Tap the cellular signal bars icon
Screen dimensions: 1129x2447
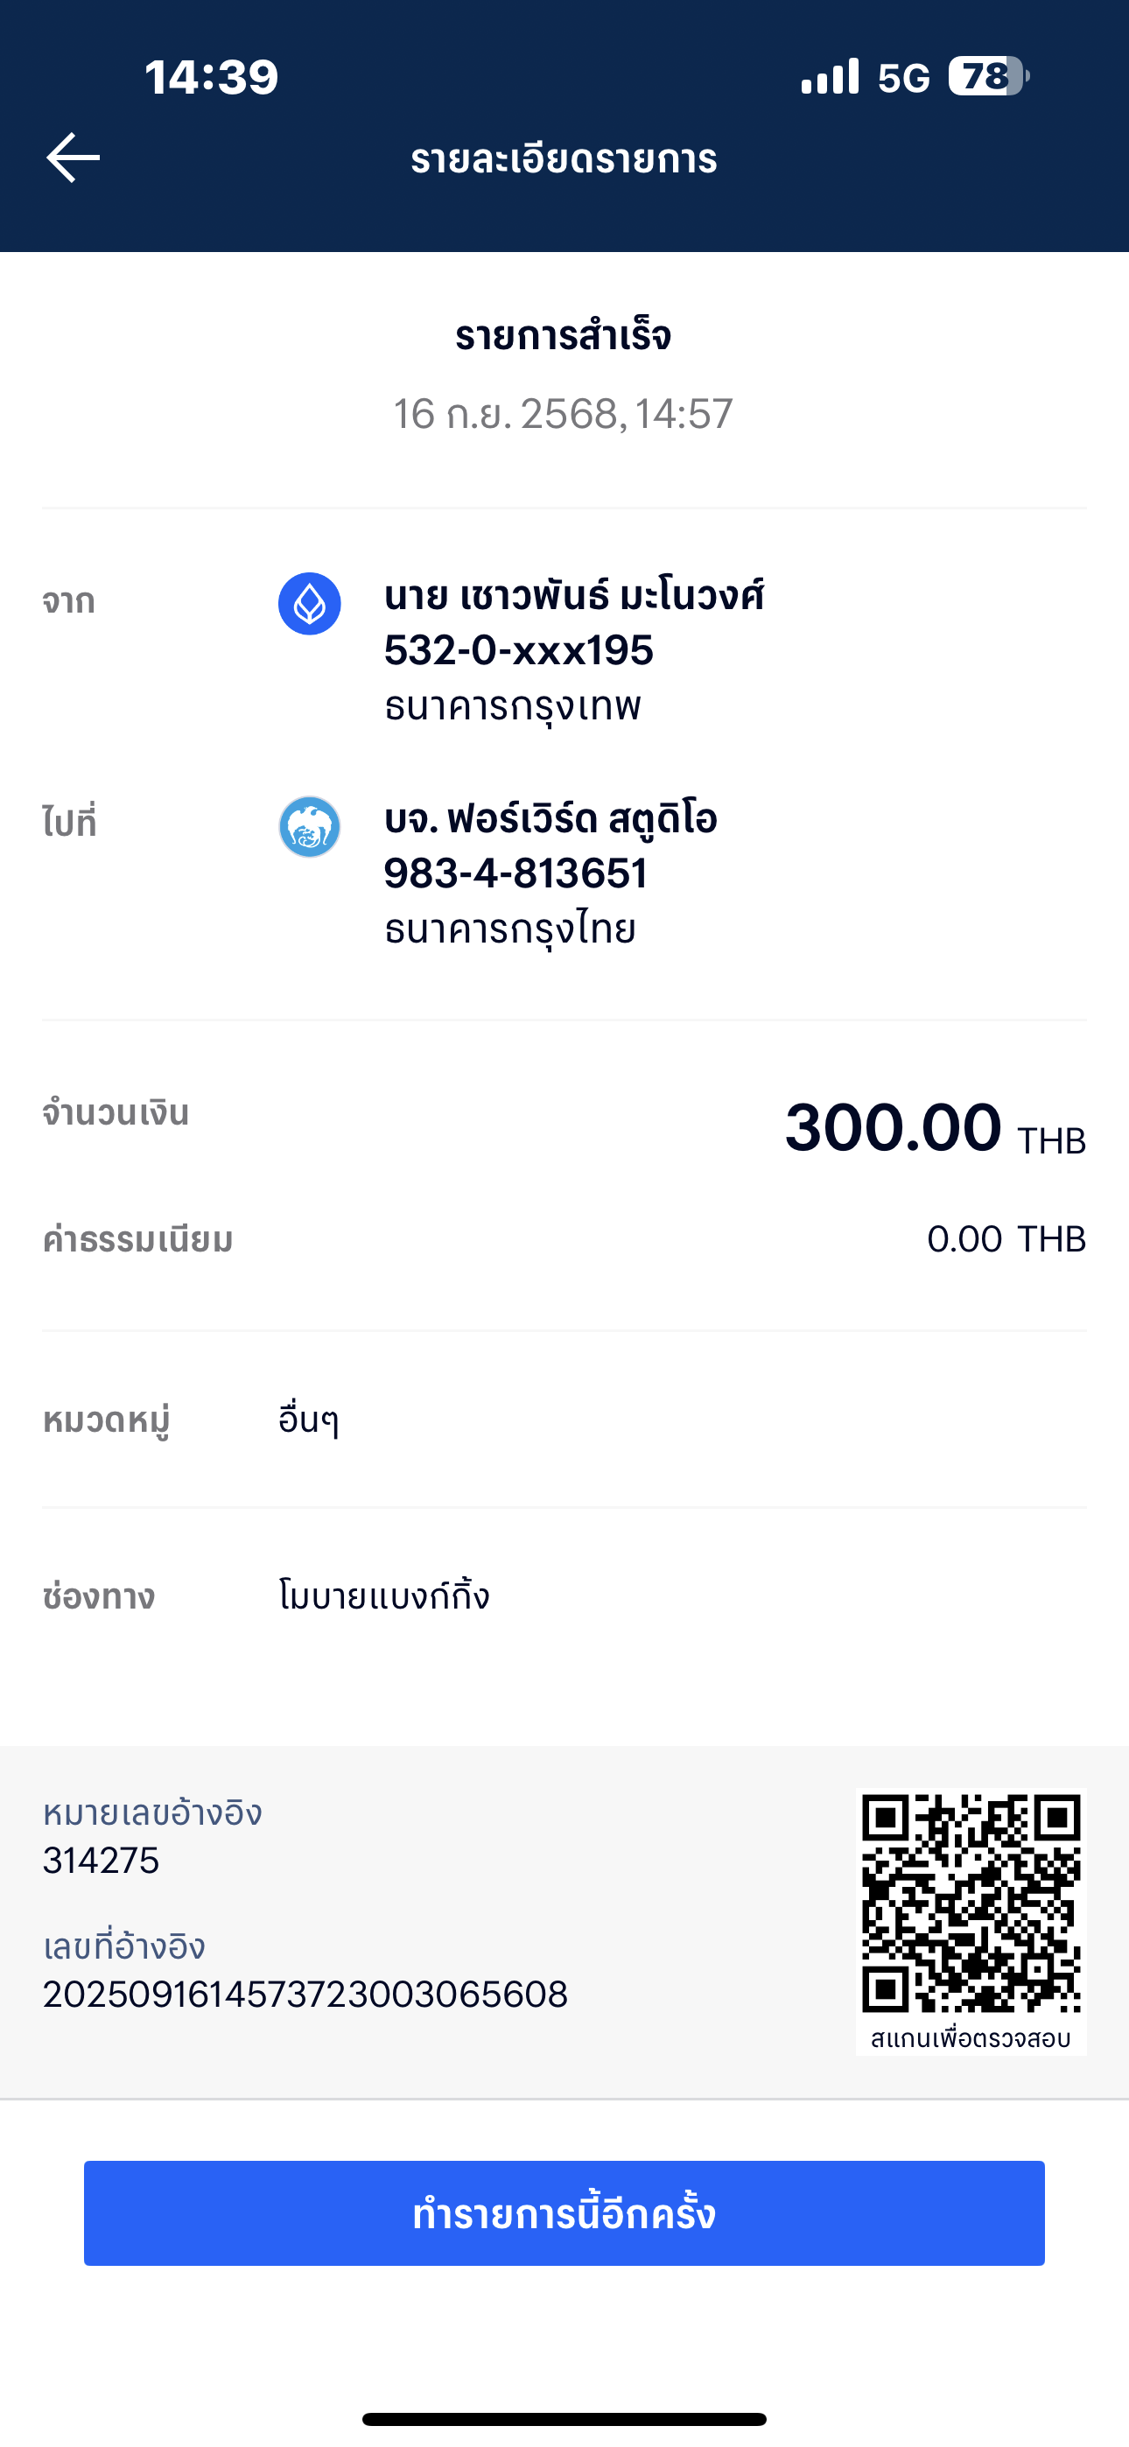tap(830, 77)
